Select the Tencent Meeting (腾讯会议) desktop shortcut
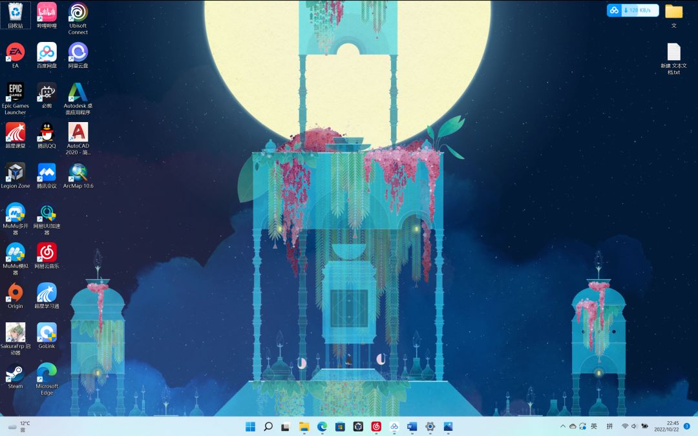 47,175
